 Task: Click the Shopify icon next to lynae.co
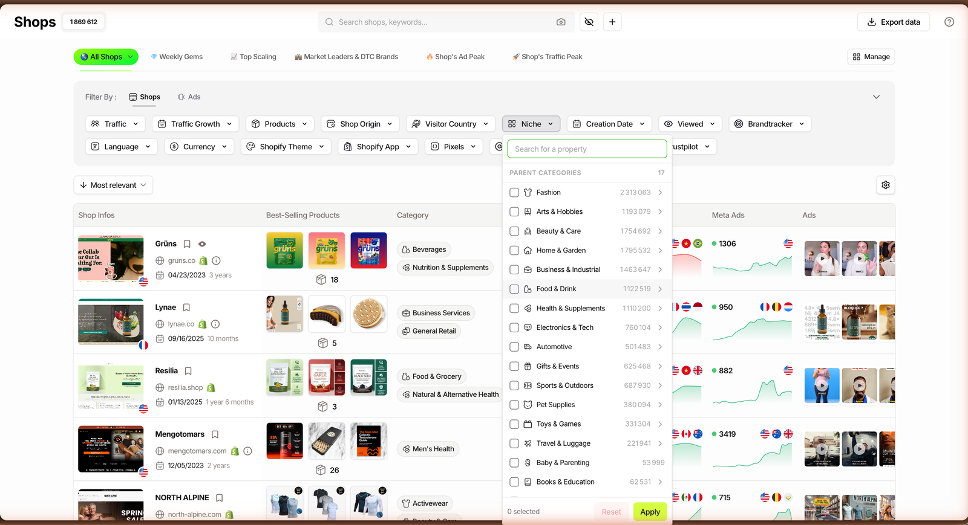coord(203,324)
